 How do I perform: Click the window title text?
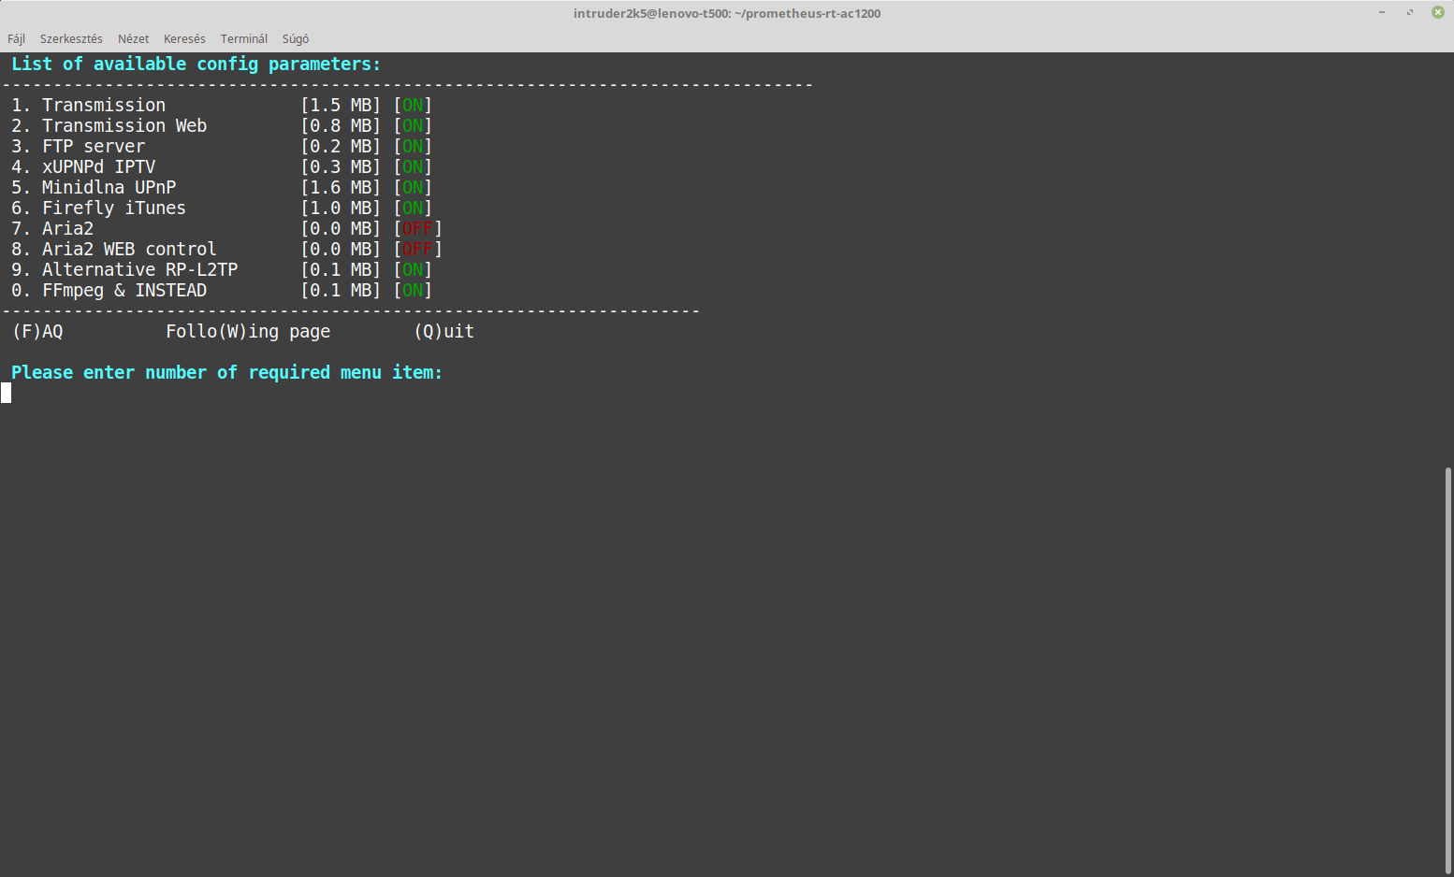click(727, 13)
